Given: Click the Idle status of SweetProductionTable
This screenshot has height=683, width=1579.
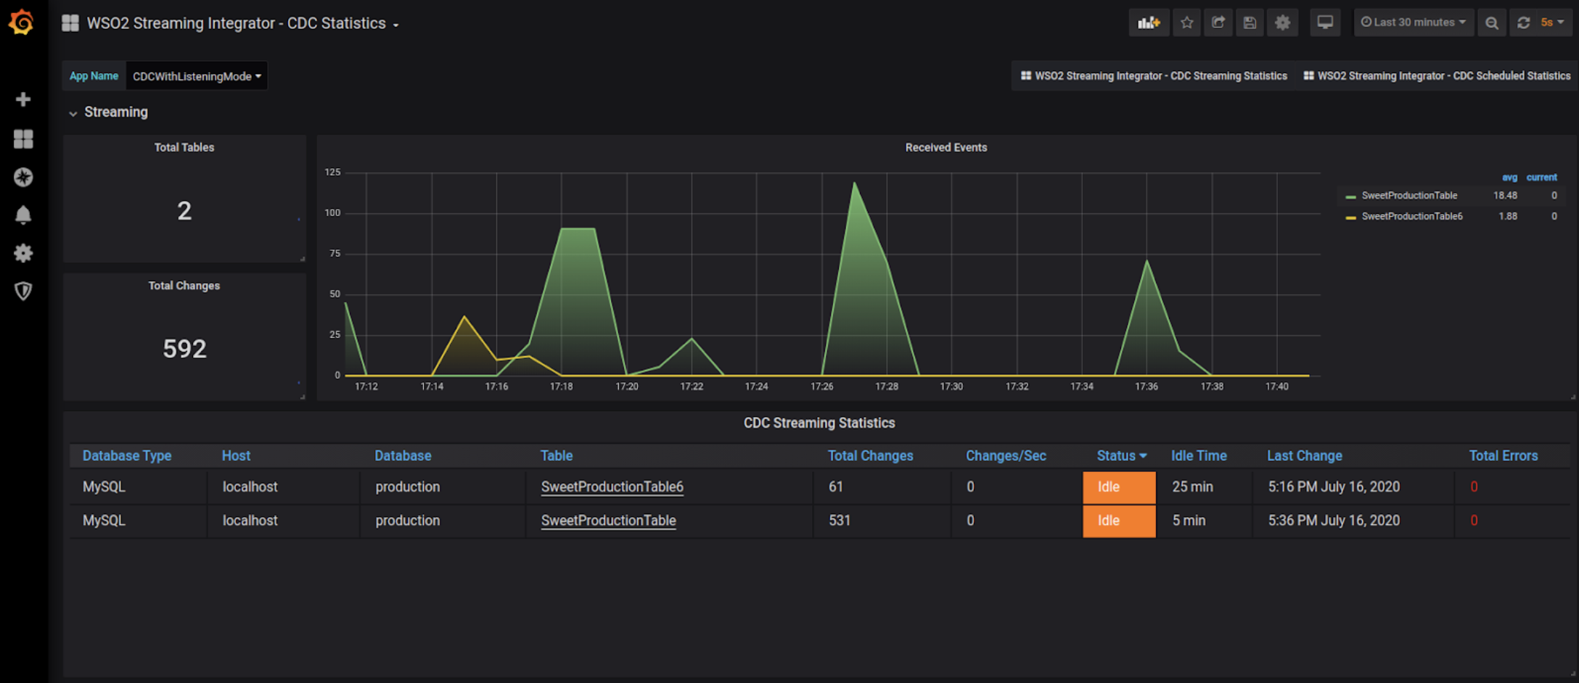Looking at the screenshot, I should coord(1119,521).
